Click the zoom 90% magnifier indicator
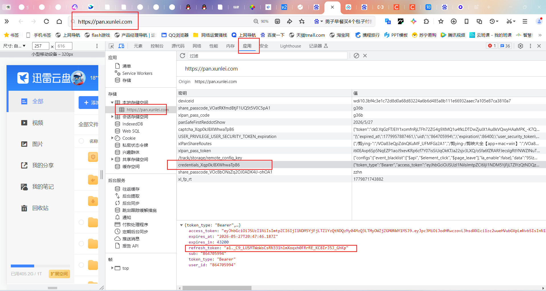The image size is (546, 291). pyautogui.click(x=261, y=21)
